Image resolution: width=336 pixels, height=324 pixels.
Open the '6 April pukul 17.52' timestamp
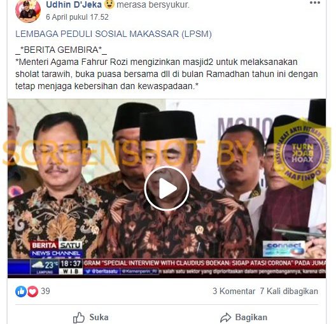pos(77,17)
